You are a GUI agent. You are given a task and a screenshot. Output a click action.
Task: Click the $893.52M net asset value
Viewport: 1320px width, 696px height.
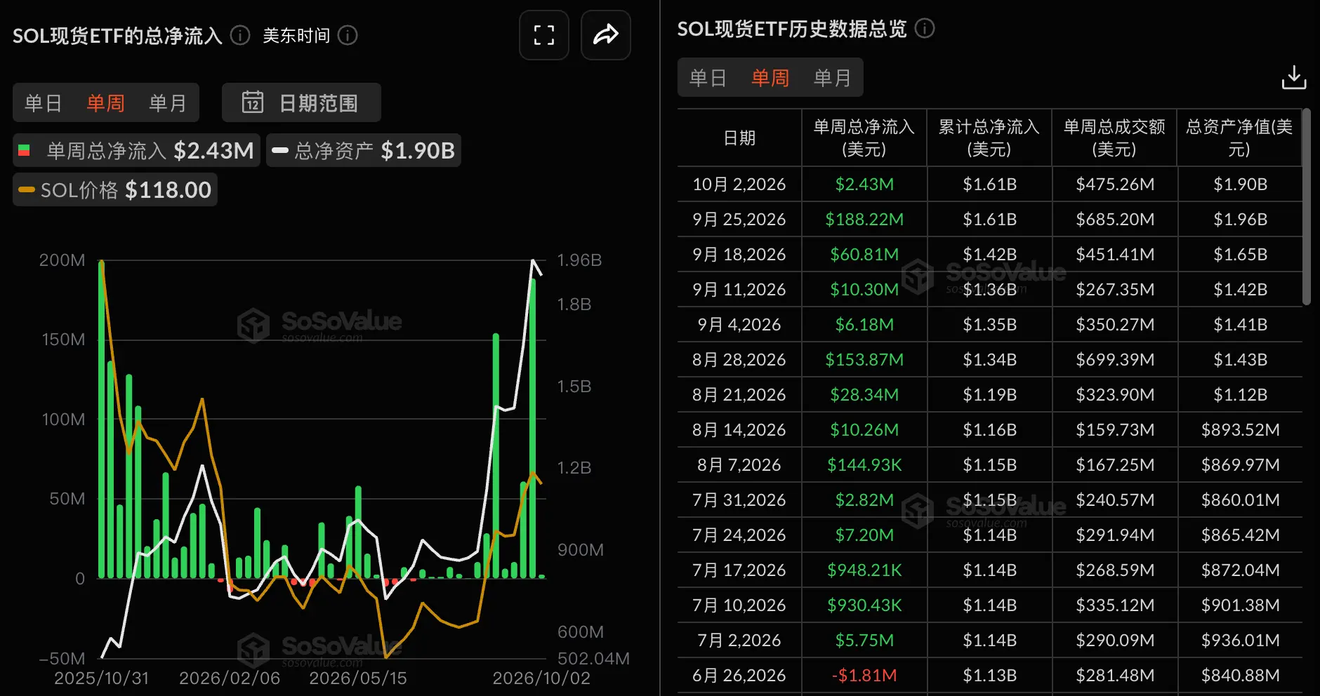click(x=1240, y=429)
